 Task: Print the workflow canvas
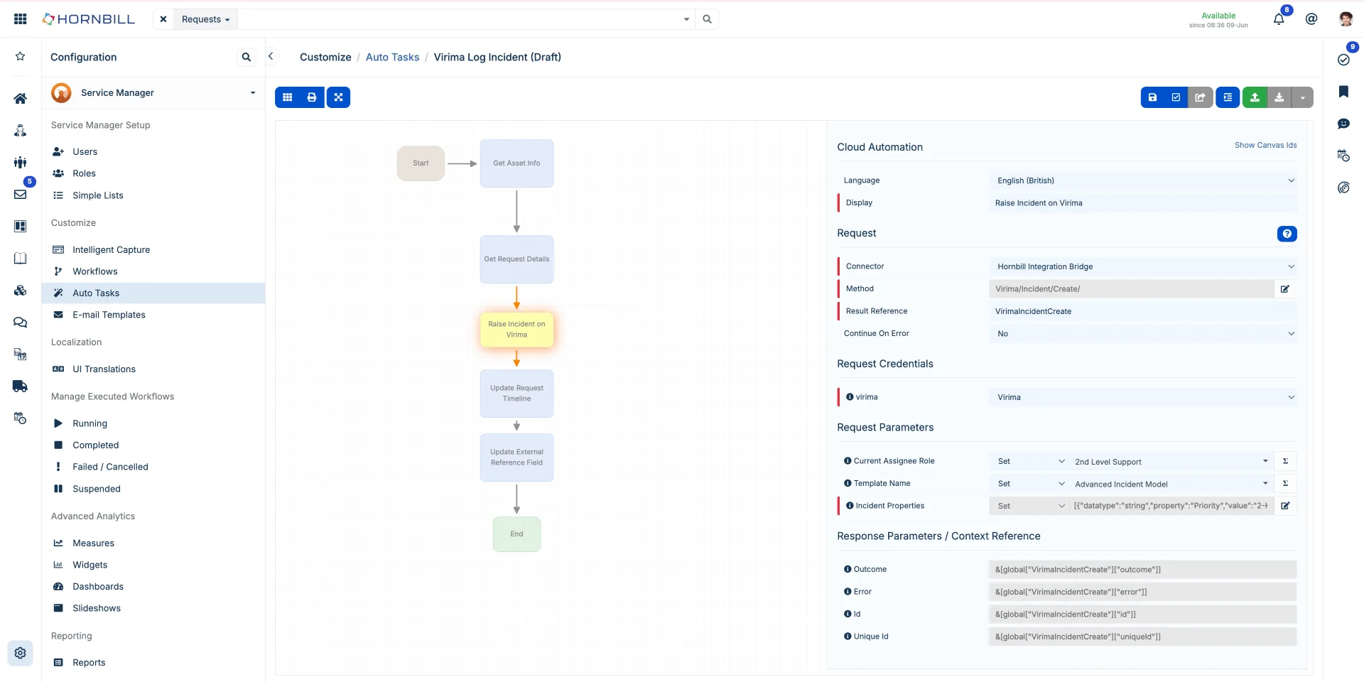point(312,97)
